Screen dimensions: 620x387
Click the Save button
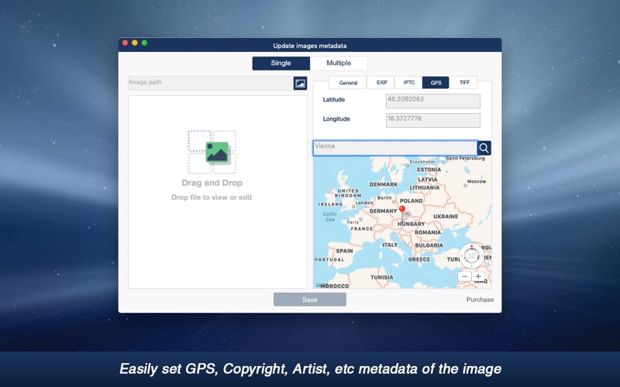[x=310, y=300]
